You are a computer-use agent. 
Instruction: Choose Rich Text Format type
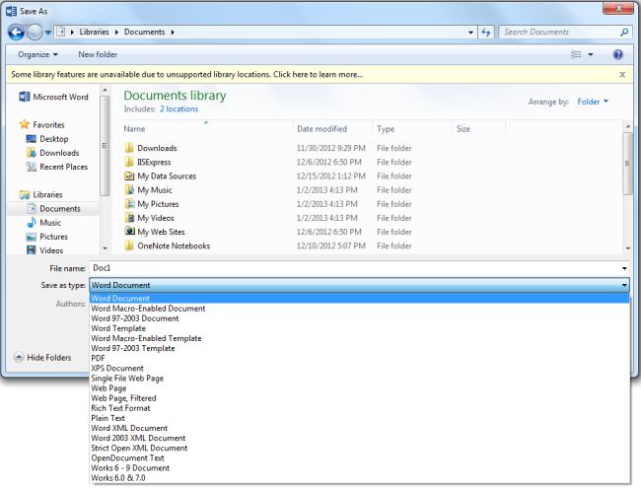tap(359, 408)
